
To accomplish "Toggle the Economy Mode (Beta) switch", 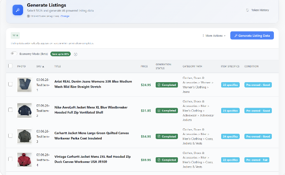I will [14, 54].
